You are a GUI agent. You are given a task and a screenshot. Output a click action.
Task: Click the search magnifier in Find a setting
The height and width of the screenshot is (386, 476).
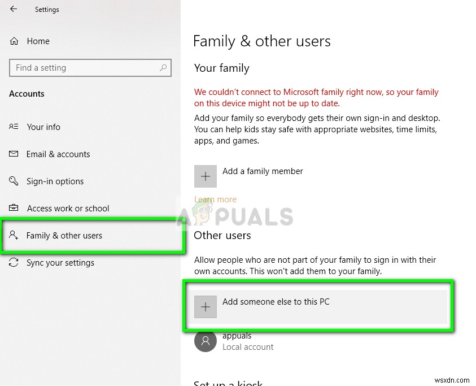tap(163, 68)
